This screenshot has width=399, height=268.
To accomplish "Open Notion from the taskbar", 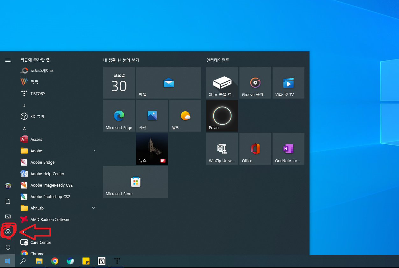I will [x=102, y=261].
